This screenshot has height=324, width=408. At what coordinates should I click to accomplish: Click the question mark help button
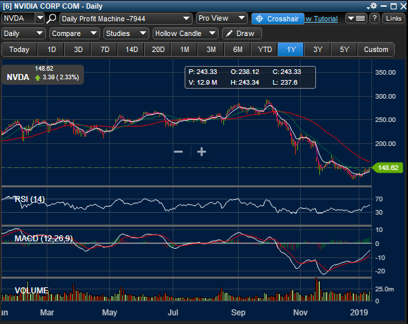(x=375, y=19)
